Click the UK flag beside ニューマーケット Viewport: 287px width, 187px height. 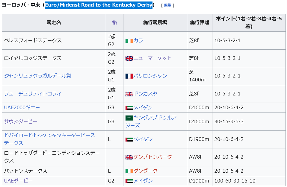(x=129, y=58)
